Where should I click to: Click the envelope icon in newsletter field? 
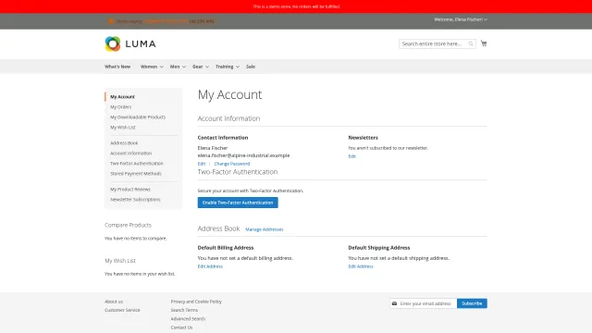click(394, 303)
